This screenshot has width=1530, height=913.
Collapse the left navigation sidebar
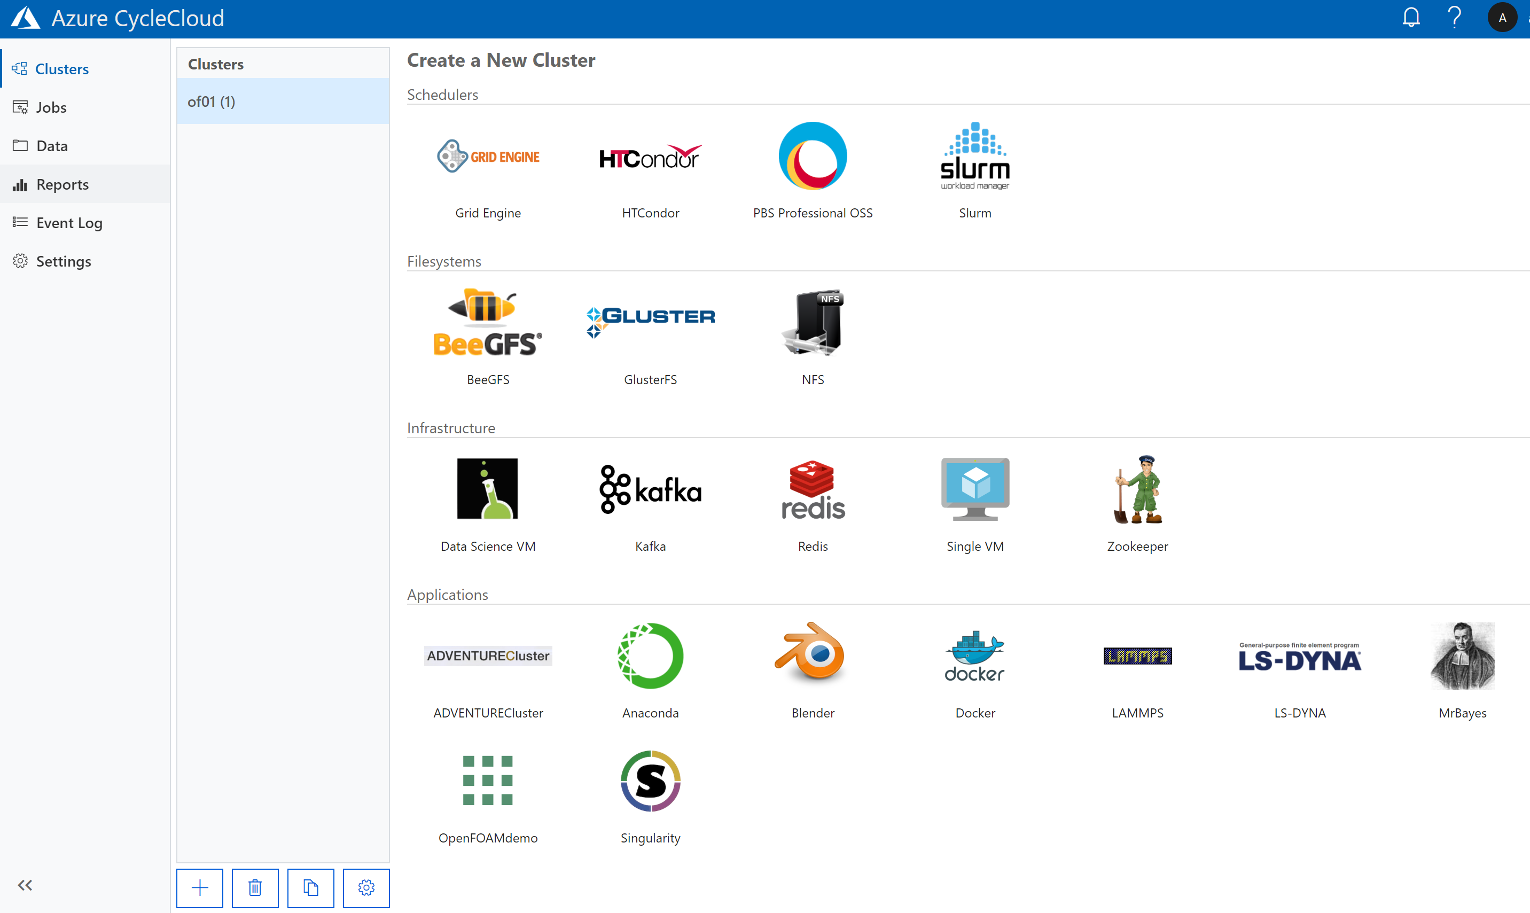click(25, 885)
